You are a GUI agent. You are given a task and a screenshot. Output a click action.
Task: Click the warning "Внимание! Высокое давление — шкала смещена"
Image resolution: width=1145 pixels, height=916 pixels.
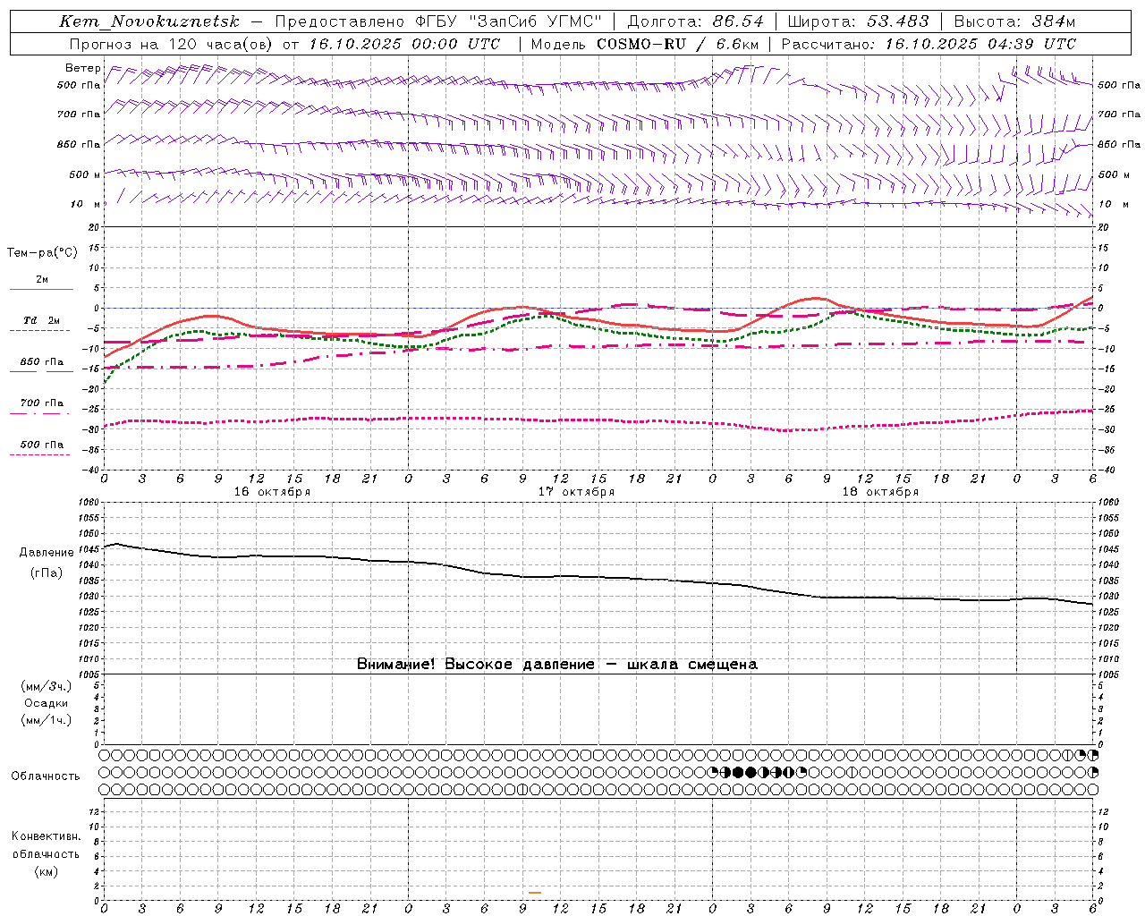click(557, 665)
